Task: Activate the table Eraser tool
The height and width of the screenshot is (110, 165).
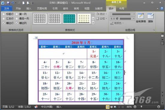Action: tap(151, 18)
